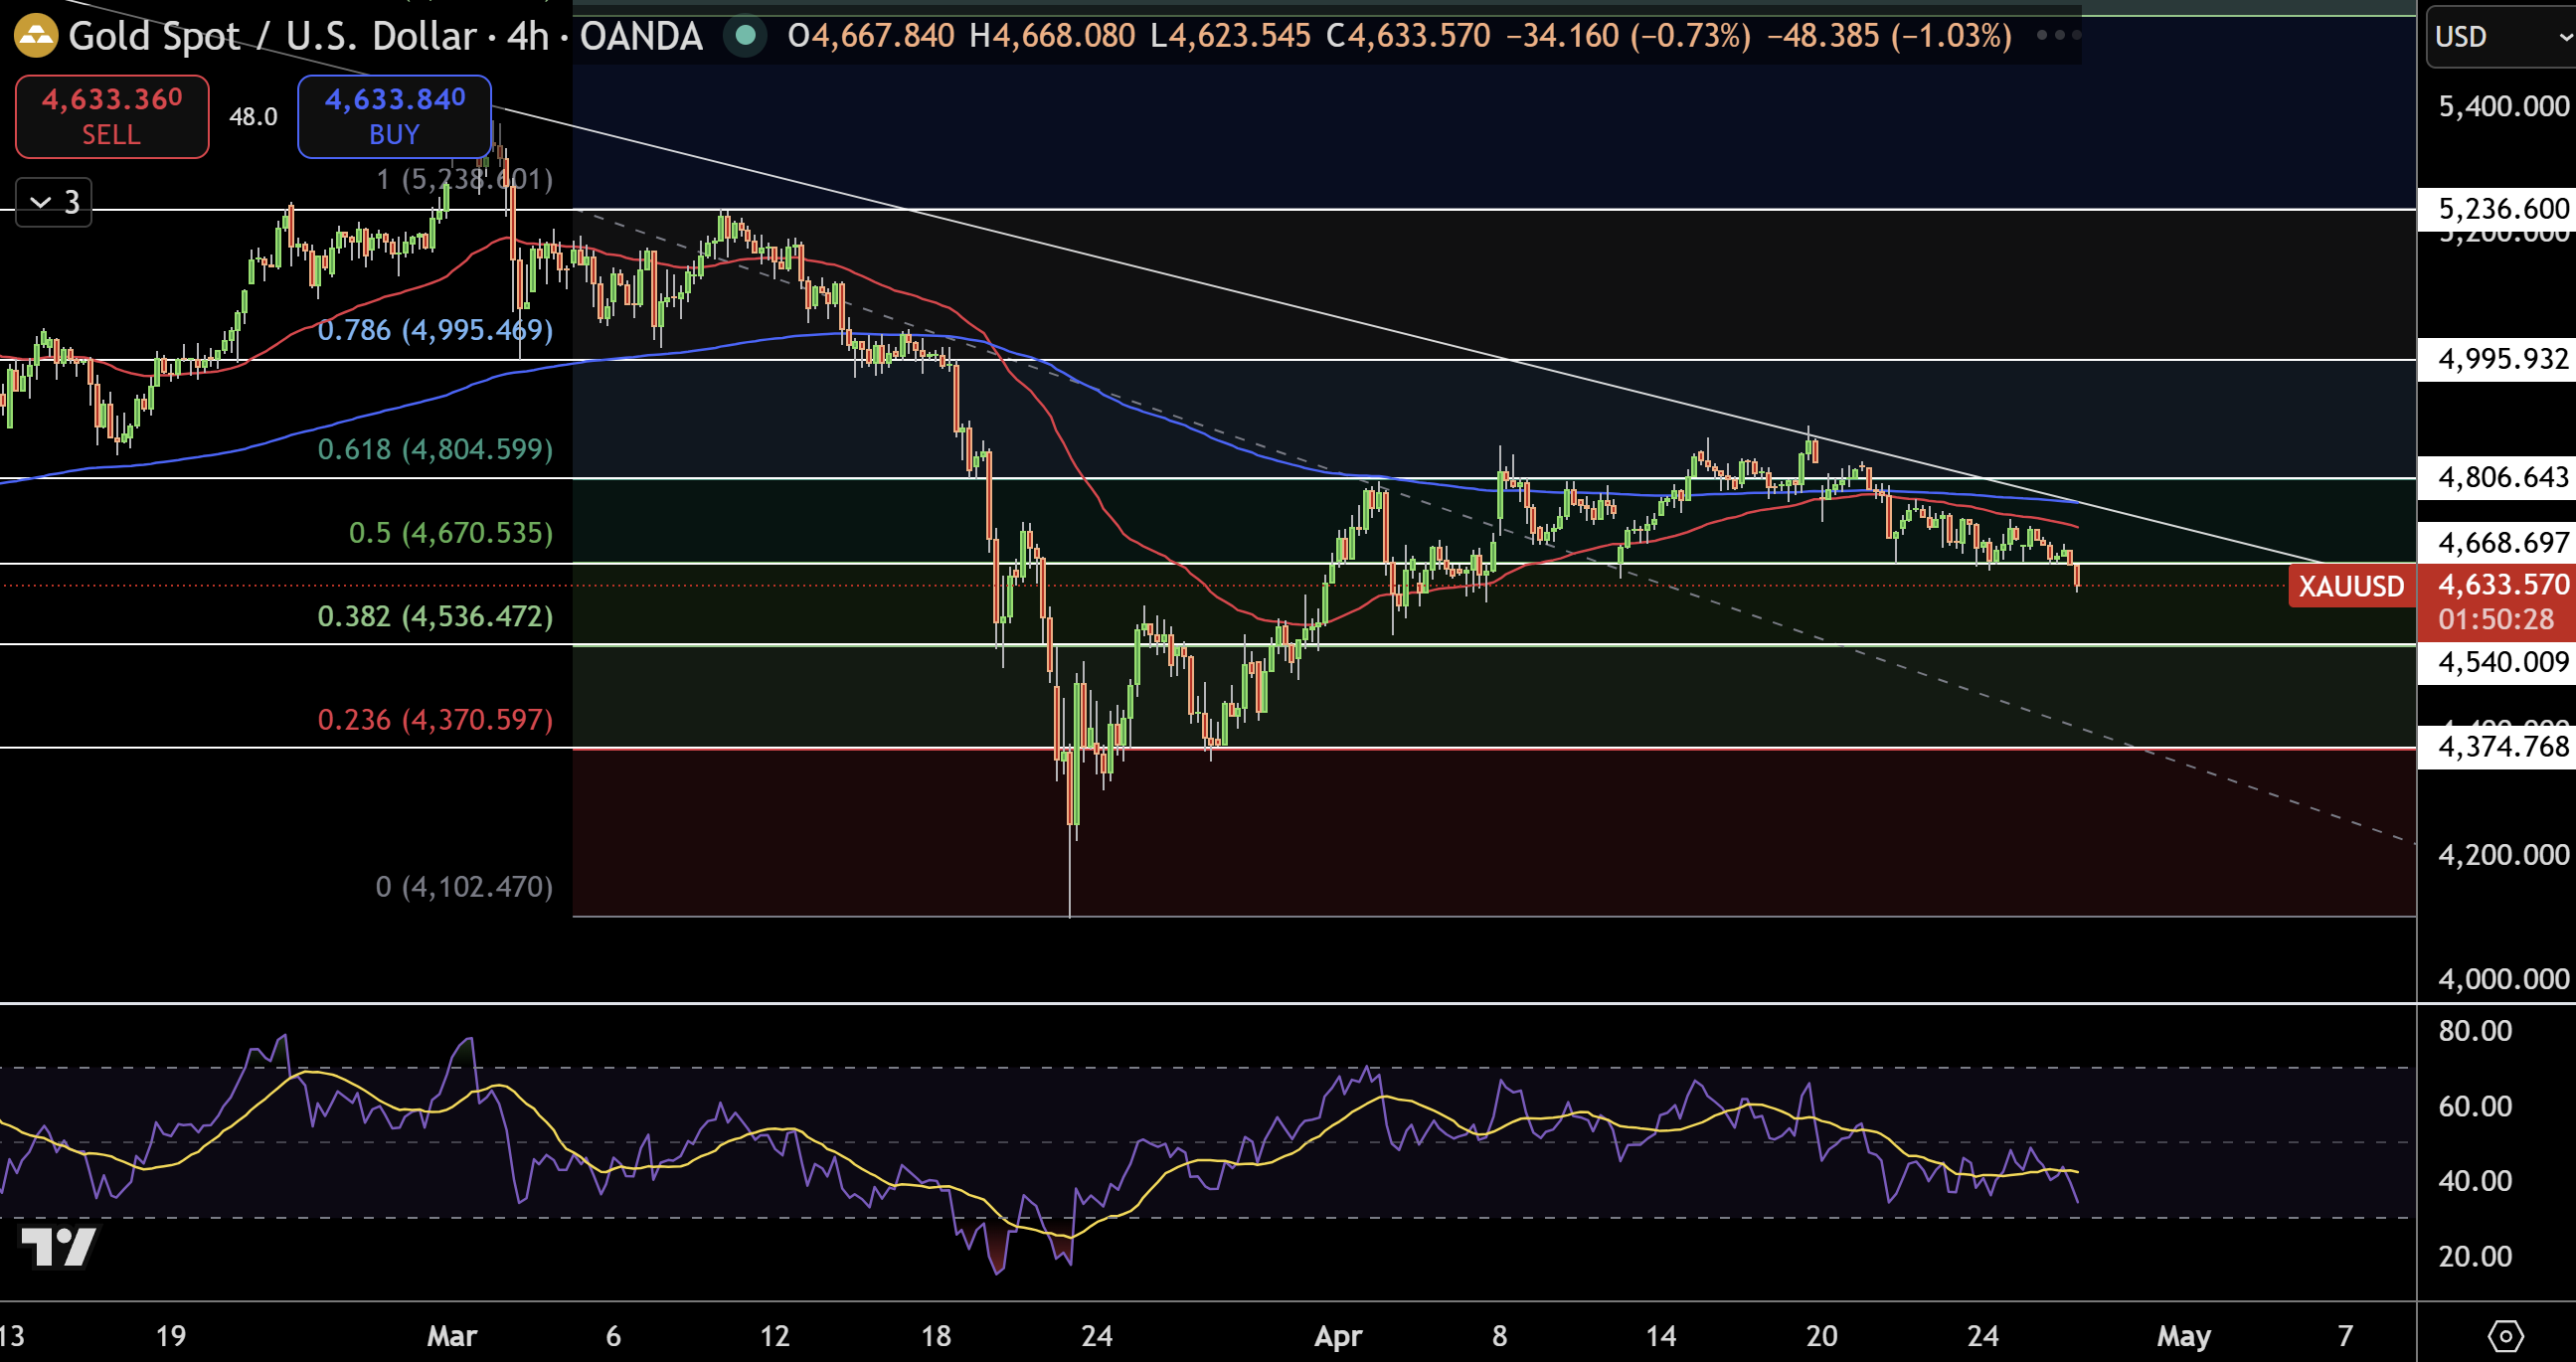Expand the collapsed indicators legend showing 3
The height and width of the screenshot is (1362, 2576).
tap(54, 202)
